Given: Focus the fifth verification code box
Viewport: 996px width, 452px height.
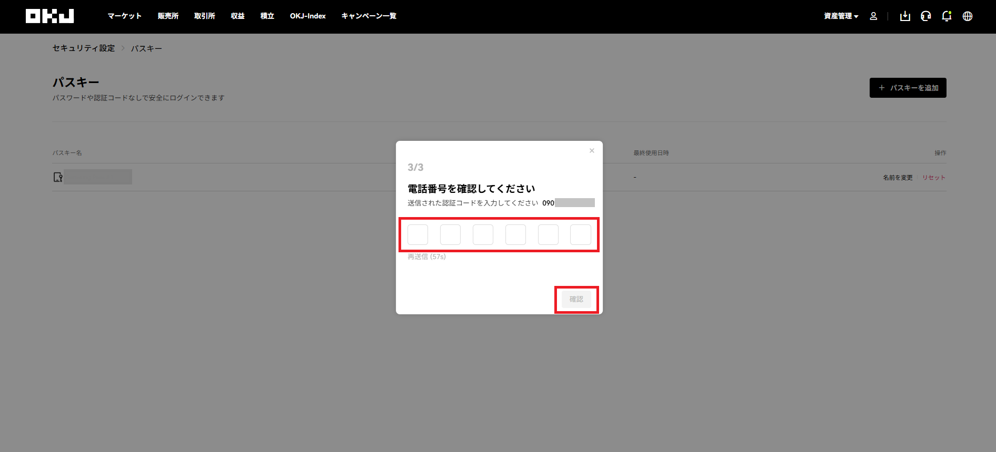Looking at the screenshot, I should [x=549, y=234].
